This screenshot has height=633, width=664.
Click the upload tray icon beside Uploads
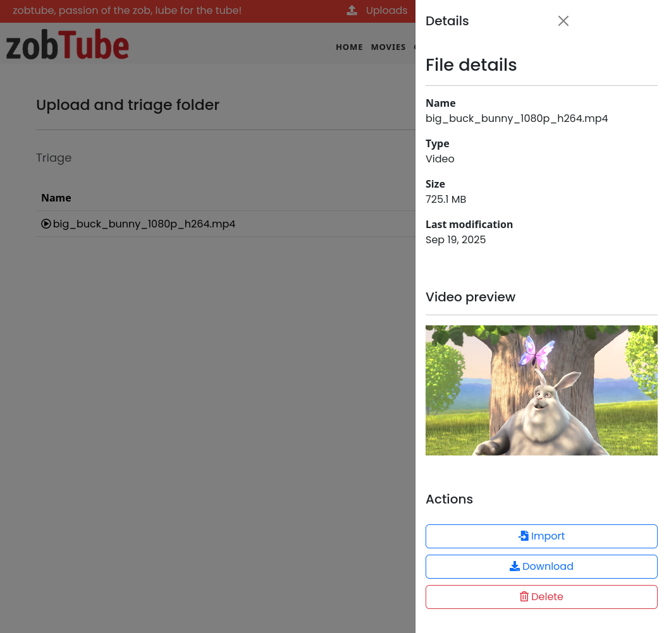(352, 11)
